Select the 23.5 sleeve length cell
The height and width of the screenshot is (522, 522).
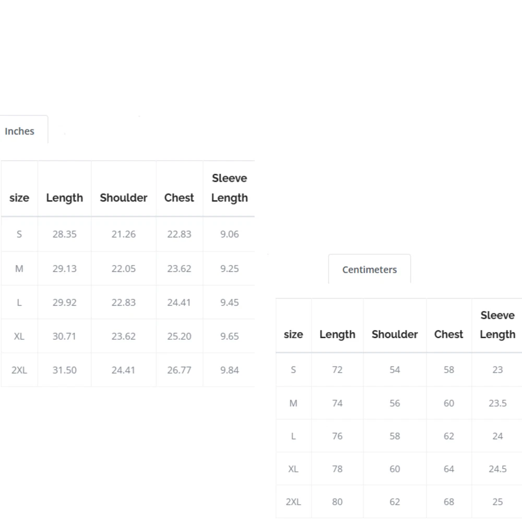(497, 403)
